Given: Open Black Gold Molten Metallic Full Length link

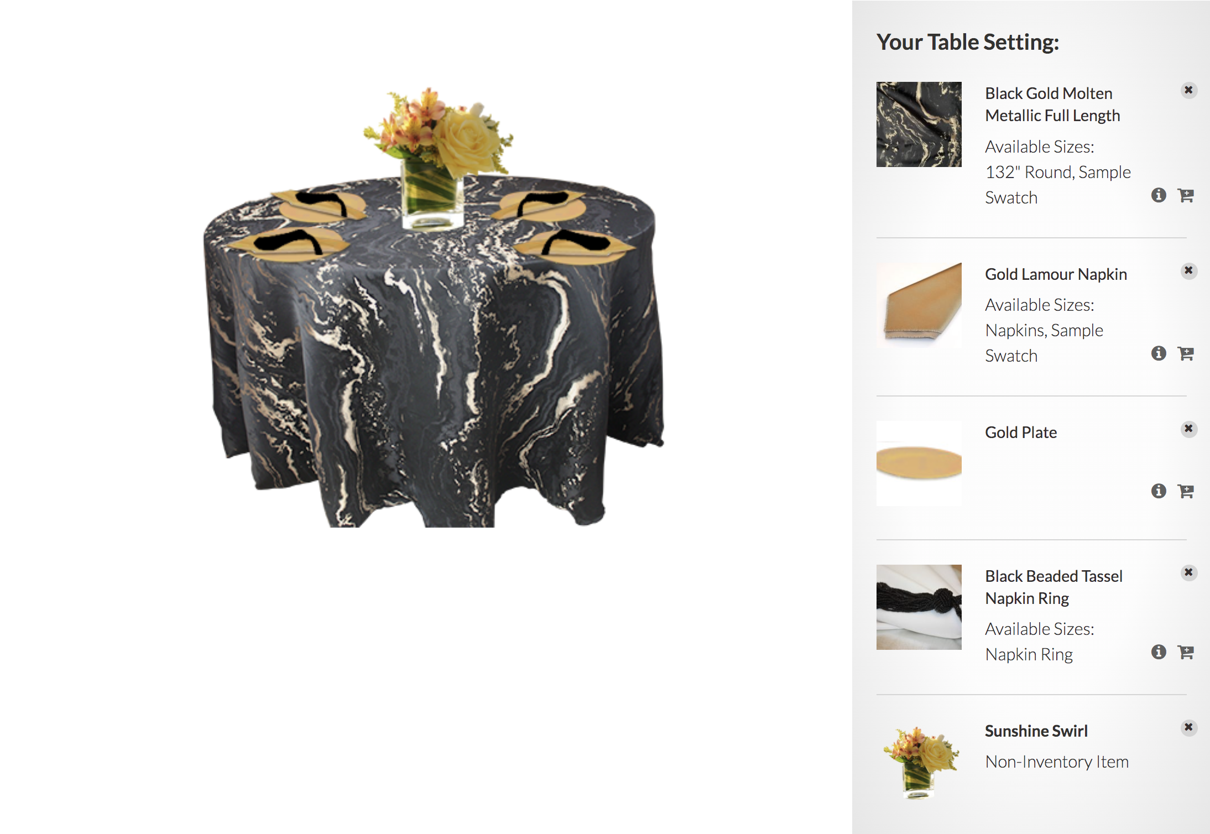Looking at the screenshot, I should 1052,105.
